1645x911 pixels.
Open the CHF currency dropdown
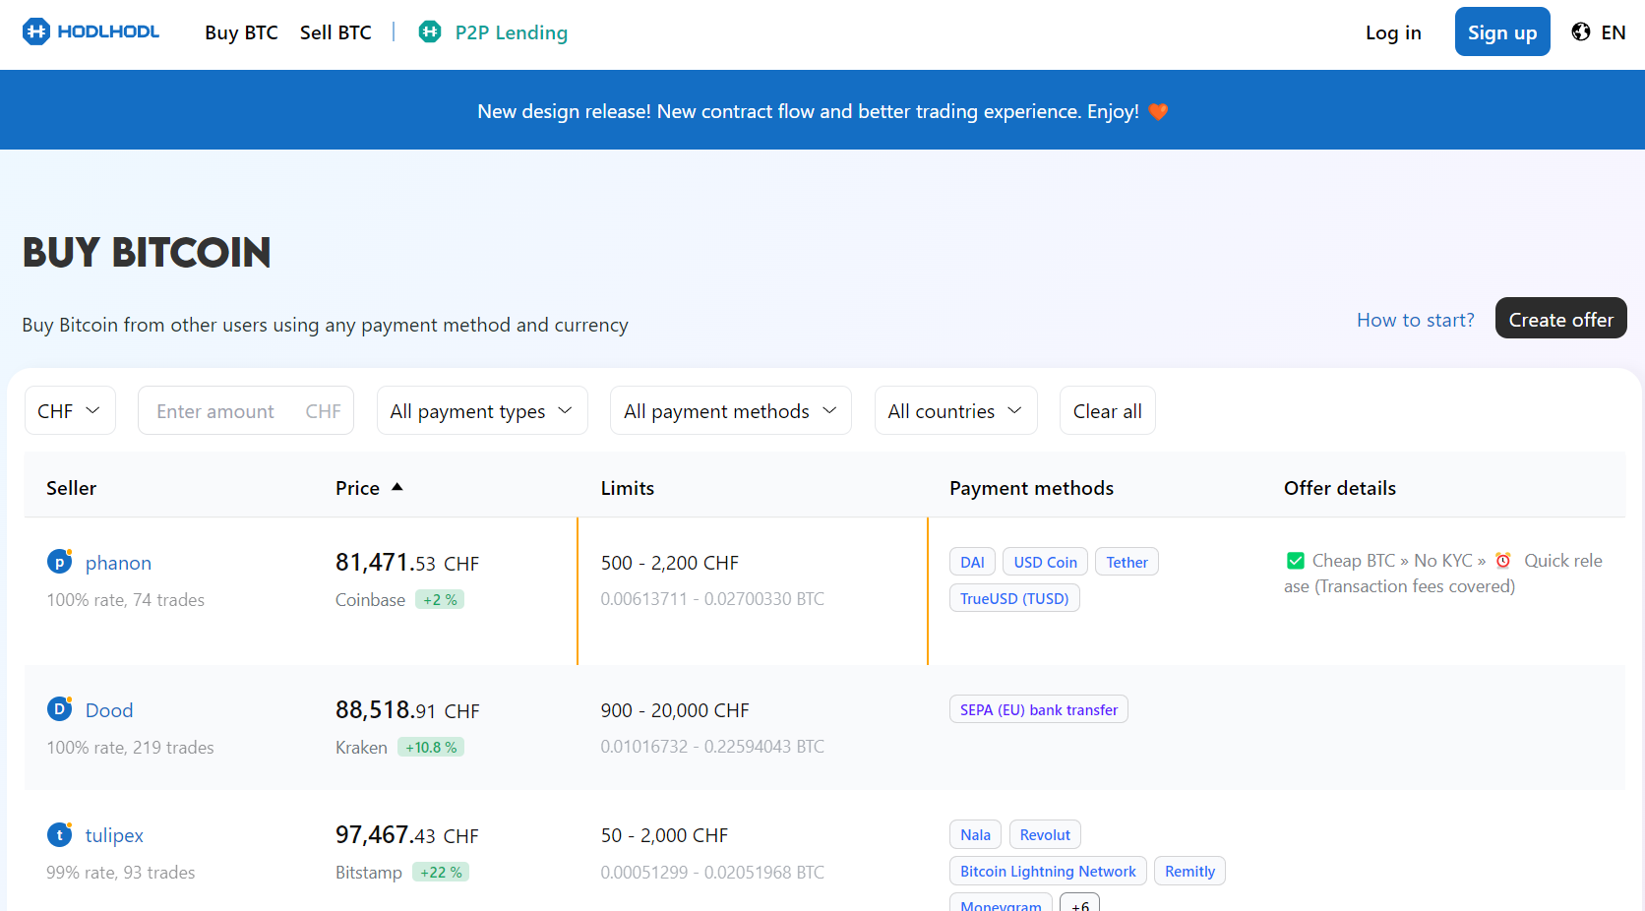pyautogui.click(x=70, y=410)
